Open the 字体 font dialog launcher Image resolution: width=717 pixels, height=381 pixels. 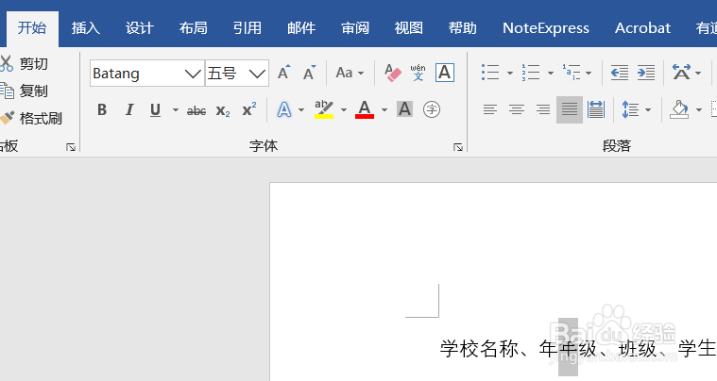click(458, 147)
